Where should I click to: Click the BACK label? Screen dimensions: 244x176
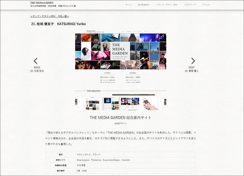pyautogui.click(x=37, y=67)
